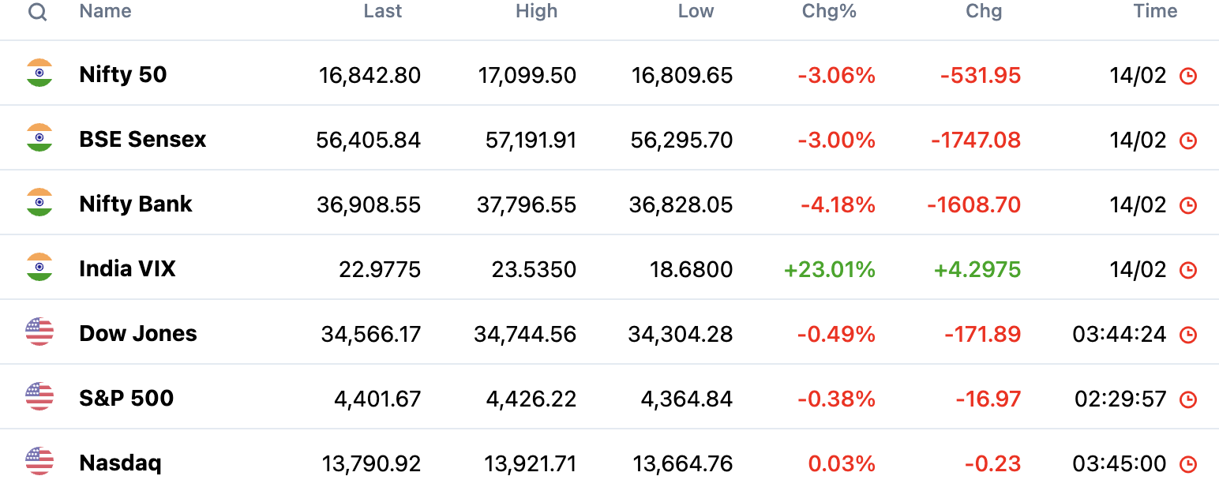Click the India flag icon beside India VIX

click(x=39, y=267)
